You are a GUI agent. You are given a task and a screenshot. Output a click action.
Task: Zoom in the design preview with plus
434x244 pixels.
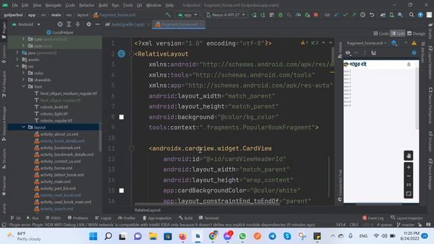tap(408, 167)
